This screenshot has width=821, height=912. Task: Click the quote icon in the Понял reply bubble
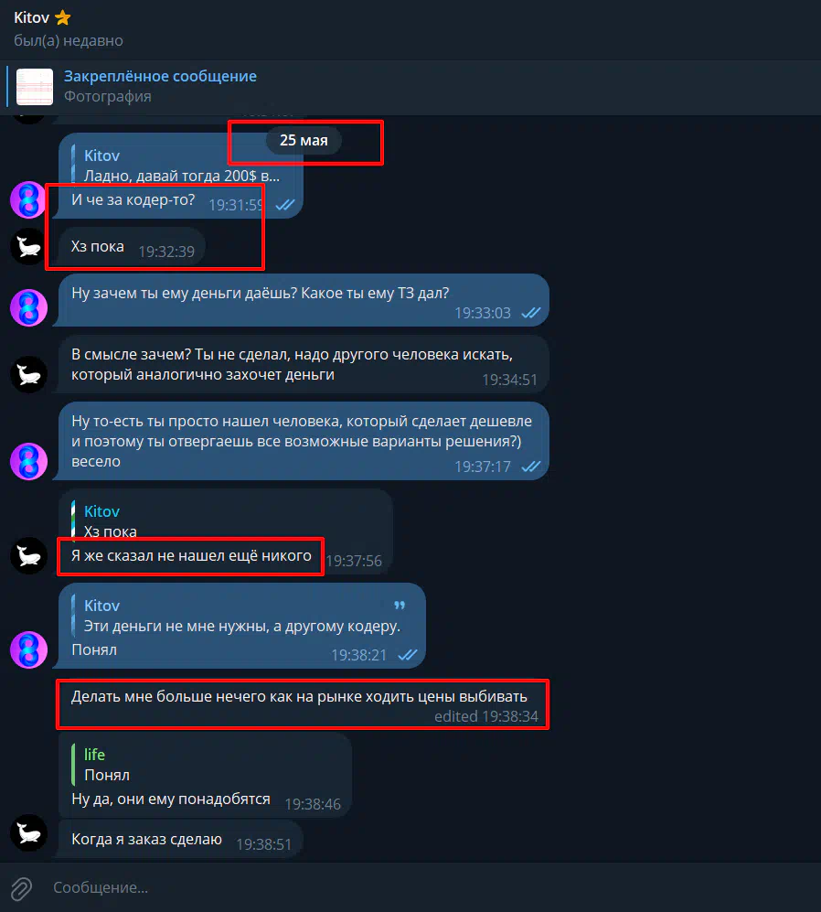(400, 606)
